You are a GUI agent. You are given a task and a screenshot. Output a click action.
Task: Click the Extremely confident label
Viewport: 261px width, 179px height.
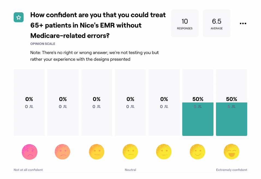click(x=232, y=170)
